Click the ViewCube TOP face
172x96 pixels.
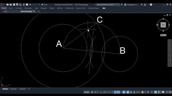(x=163, y=25)
